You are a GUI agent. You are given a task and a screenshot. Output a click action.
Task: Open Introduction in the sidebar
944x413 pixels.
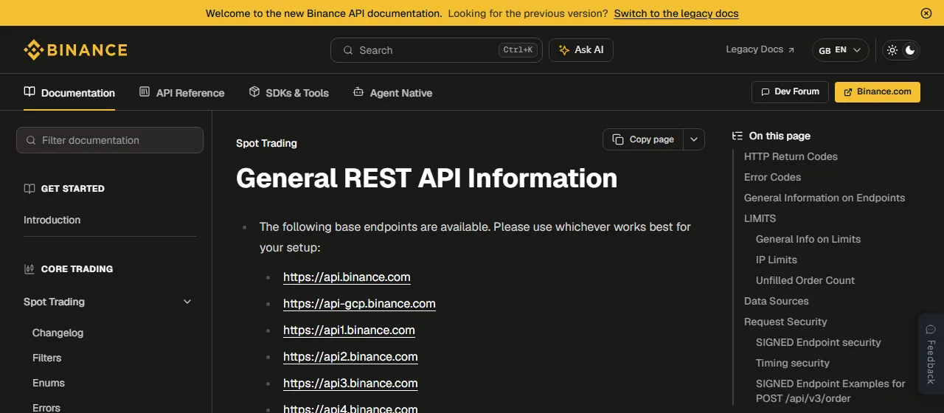(52, 220)
